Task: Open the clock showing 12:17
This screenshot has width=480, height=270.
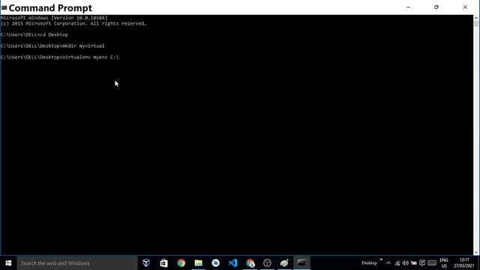Action: coord(464,263)
